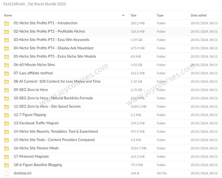
Task: Click folder icon for 04 Display Ads Maximizer
Action: click(6, 48)
